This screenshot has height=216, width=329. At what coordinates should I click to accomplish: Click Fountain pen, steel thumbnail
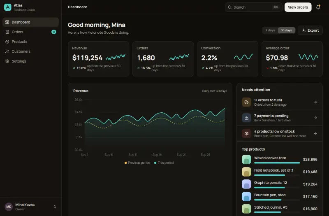point(246,197)
